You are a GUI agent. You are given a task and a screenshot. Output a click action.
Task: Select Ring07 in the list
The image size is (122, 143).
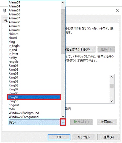[x=34, y=89]
